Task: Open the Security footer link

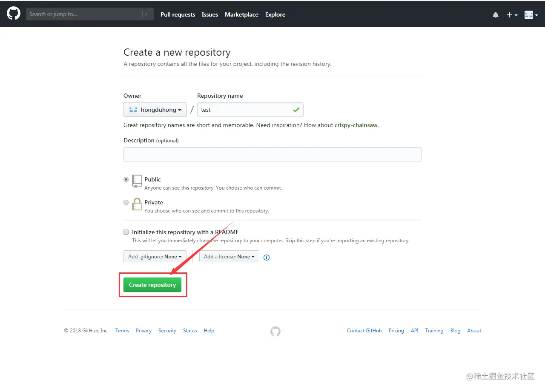Action: pyautogui.click(x=167, y=331)
